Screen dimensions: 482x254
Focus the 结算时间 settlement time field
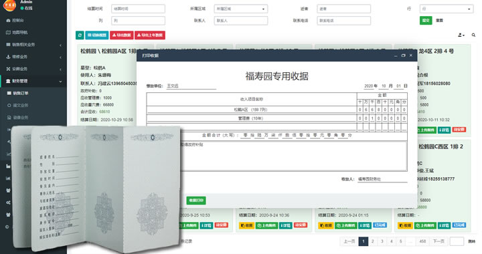(x=138, y=9)
